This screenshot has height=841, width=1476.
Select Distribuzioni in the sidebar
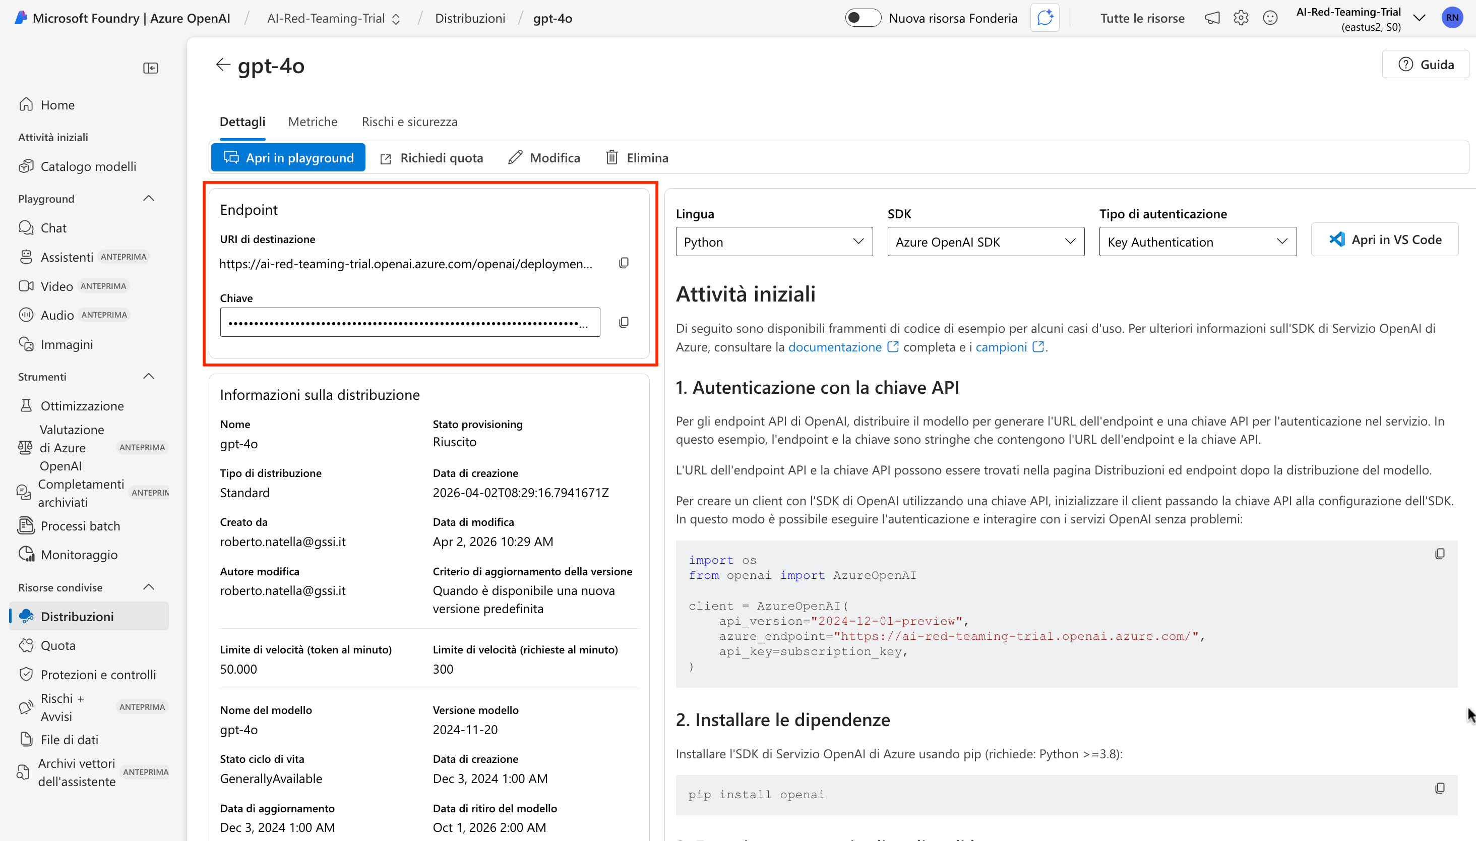coord(90,616)
